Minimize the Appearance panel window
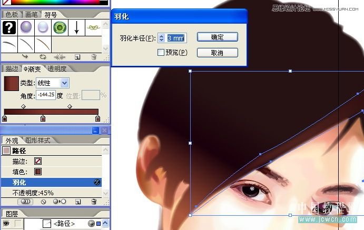The image size is (364, 230). [x=95, y=131]
